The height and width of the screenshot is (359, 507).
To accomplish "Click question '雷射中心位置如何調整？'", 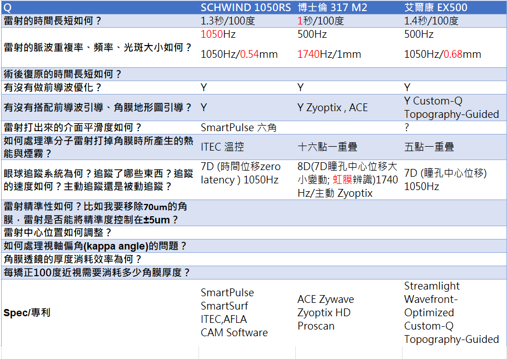I will point(58,232).
